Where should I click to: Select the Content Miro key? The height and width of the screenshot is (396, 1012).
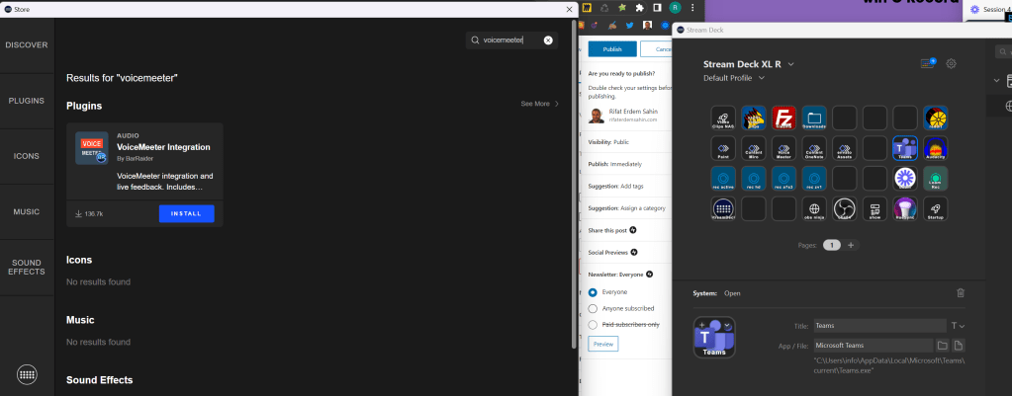point(753,148)
